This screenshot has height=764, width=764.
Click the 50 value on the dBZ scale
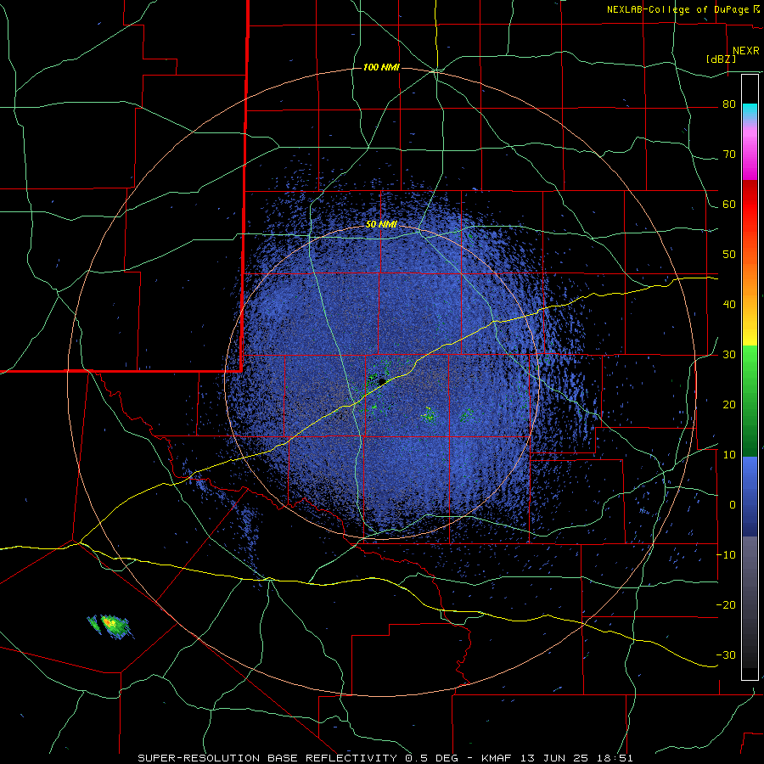[729, 255]
